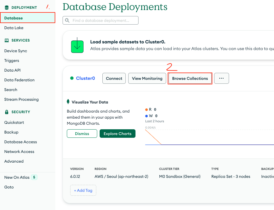Click the blue W writes legend dot
Image resolution: width=274 pixels, height=210 pixels.
146,116
